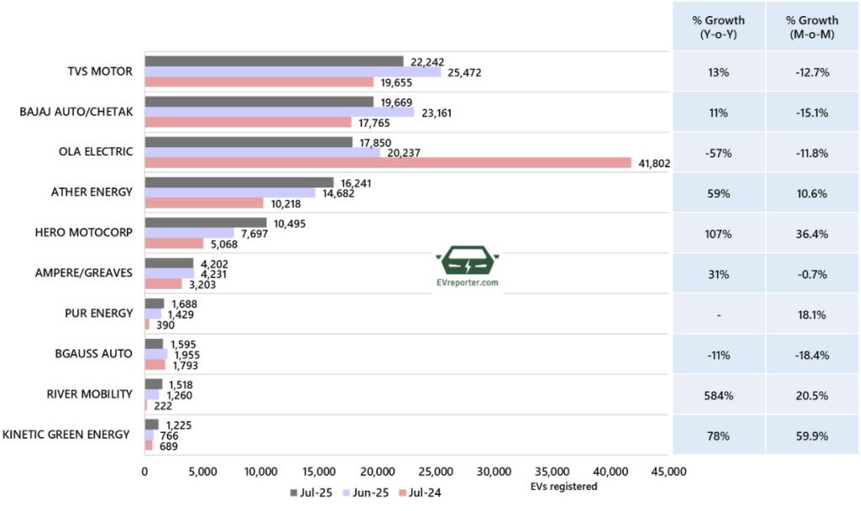
Task: Click the 5,068 value label
Action: click(x=224, y=245)
